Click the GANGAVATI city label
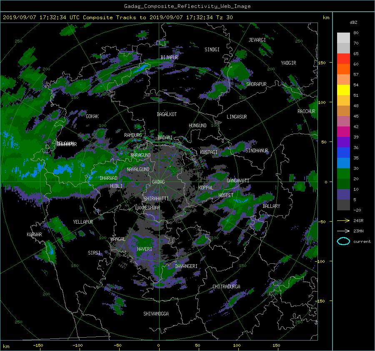The width and height of the screenshot is (375, 351). coord(238,181)
